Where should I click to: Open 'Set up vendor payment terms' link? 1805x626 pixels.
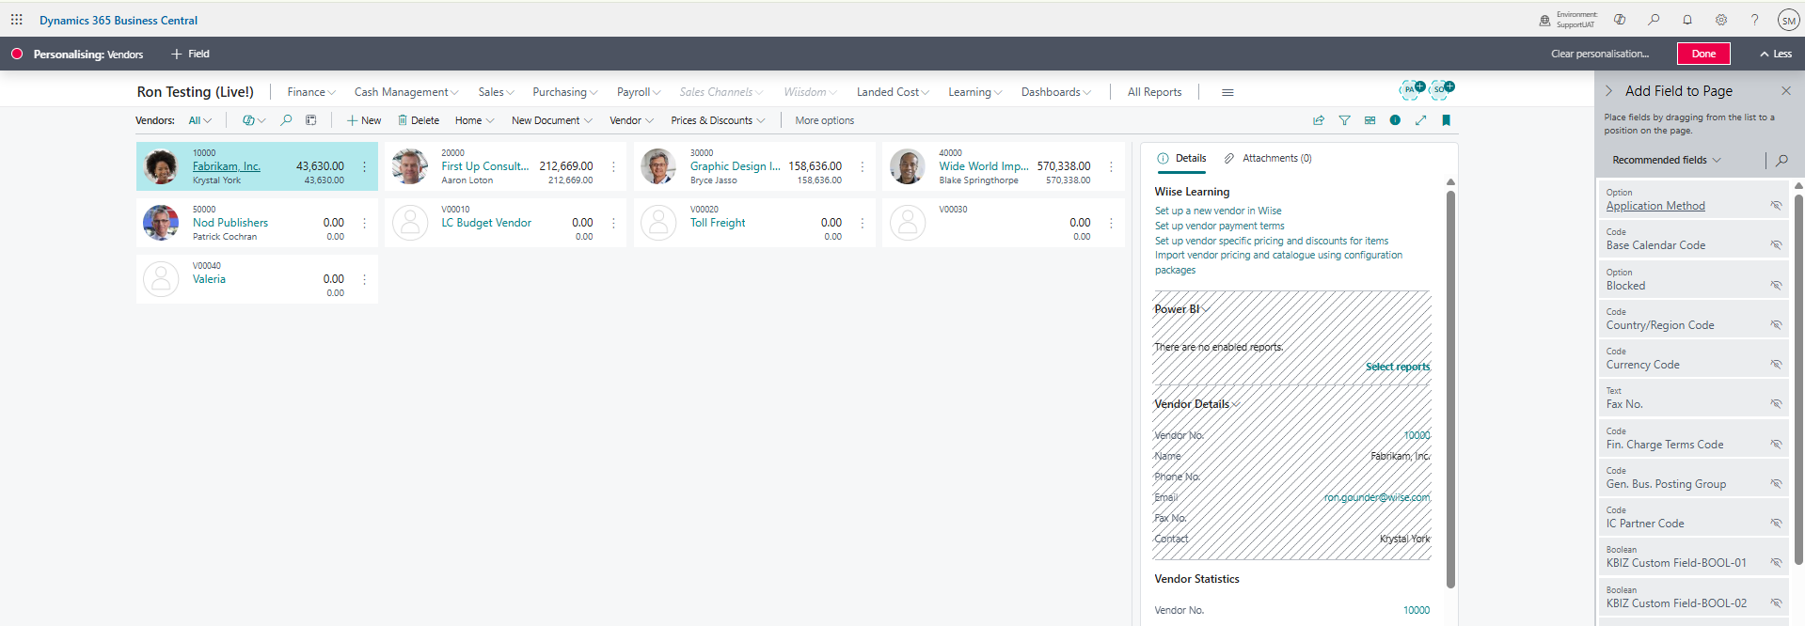coord(1219,226)
